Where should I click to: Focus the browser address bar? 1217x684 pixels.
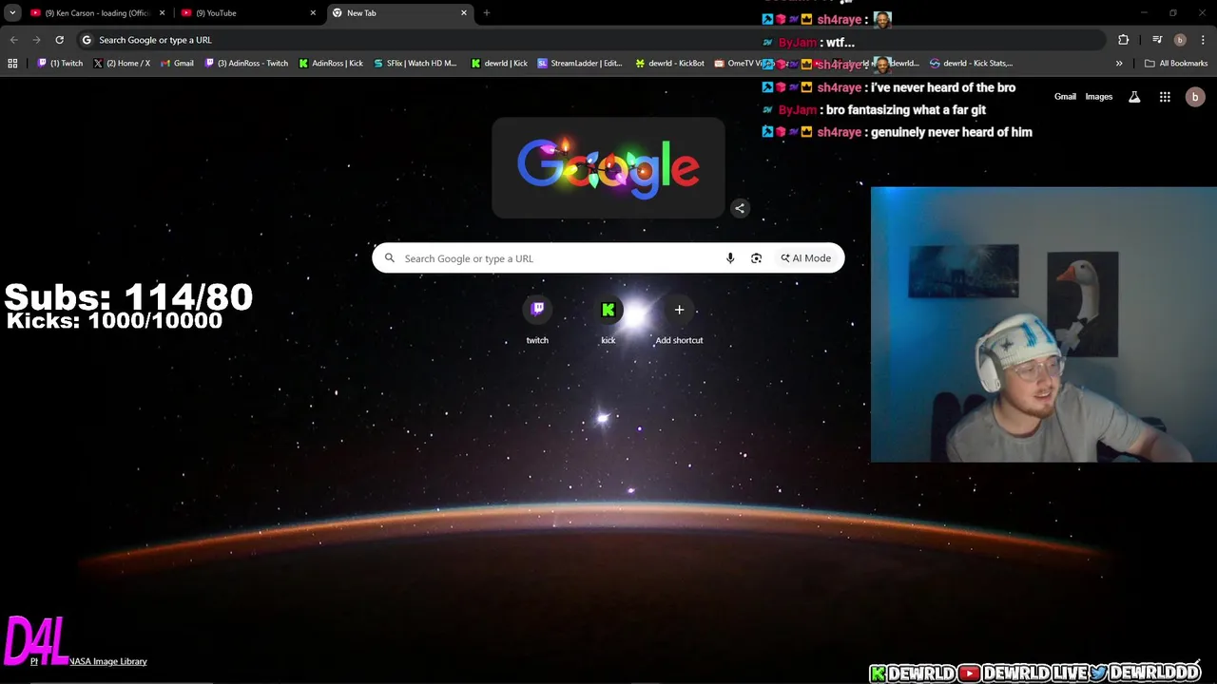pos(589,40)
